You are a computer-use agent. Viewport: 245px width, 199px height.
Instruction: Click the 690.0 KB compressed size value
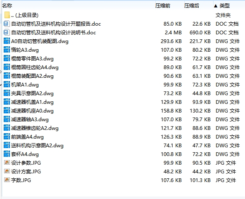point(200,33)
